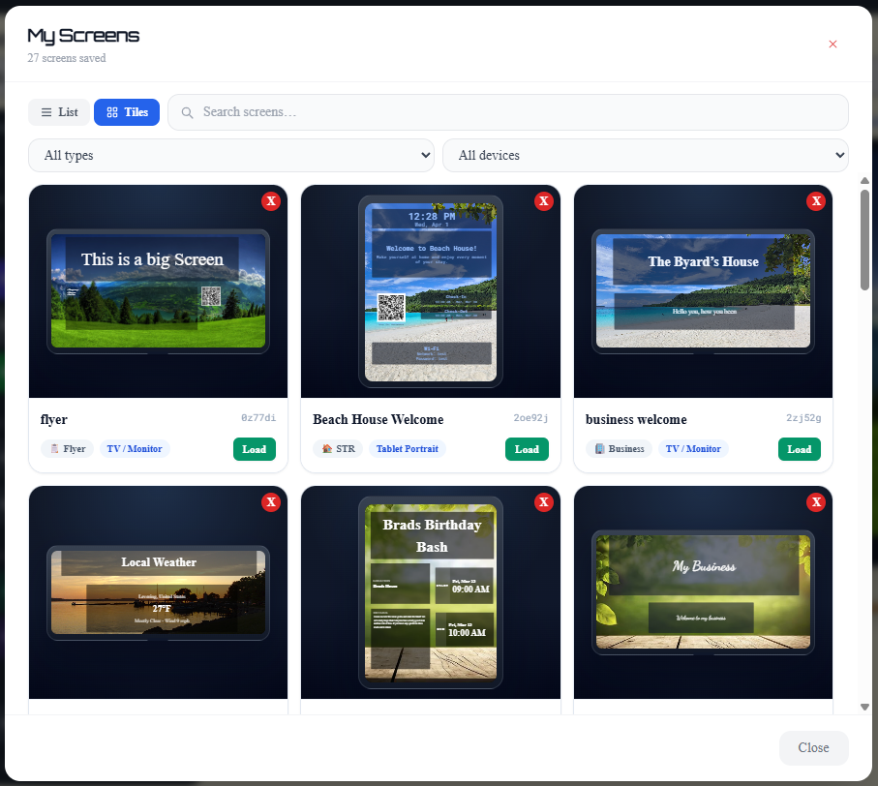Screen dimensions: 878x786
Task: Click screen ID 0z77di
Action: pyautogui.click(x=258, y=417)
